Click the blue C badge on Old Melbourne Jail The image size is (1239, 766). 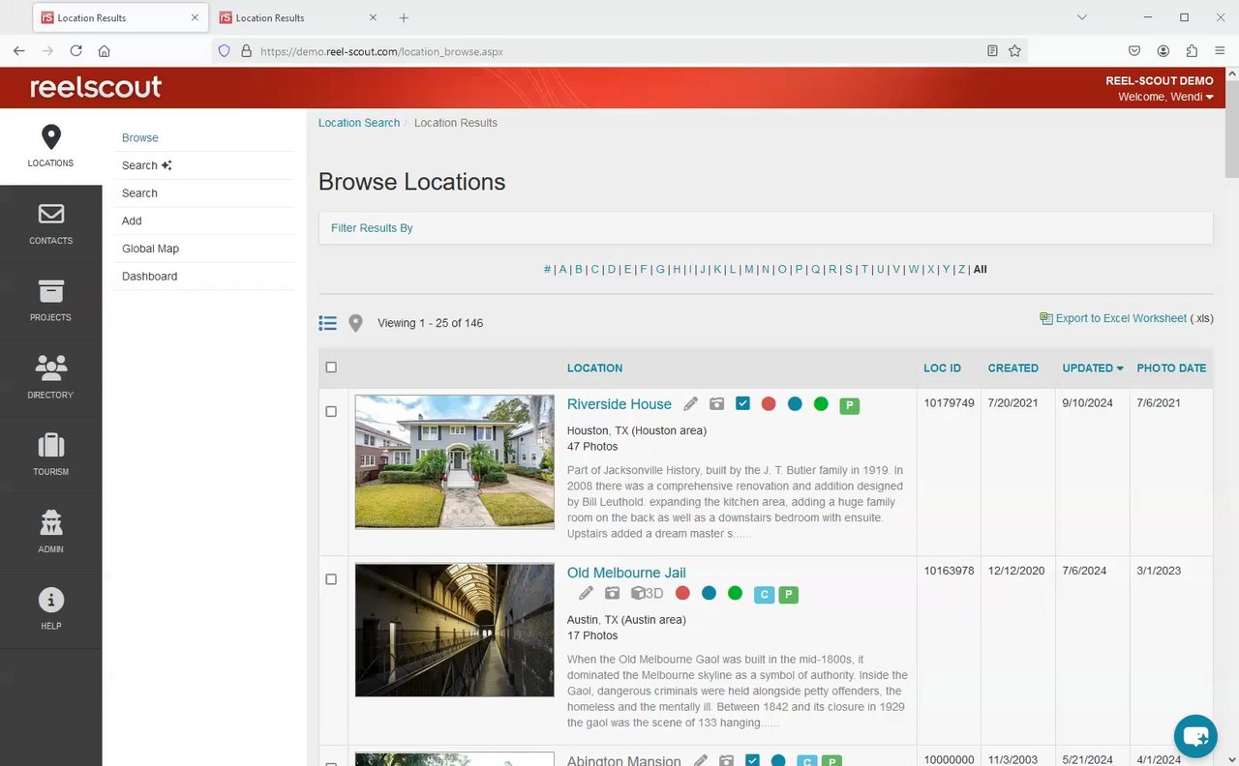pyautogui.click(x=764, y=594)
